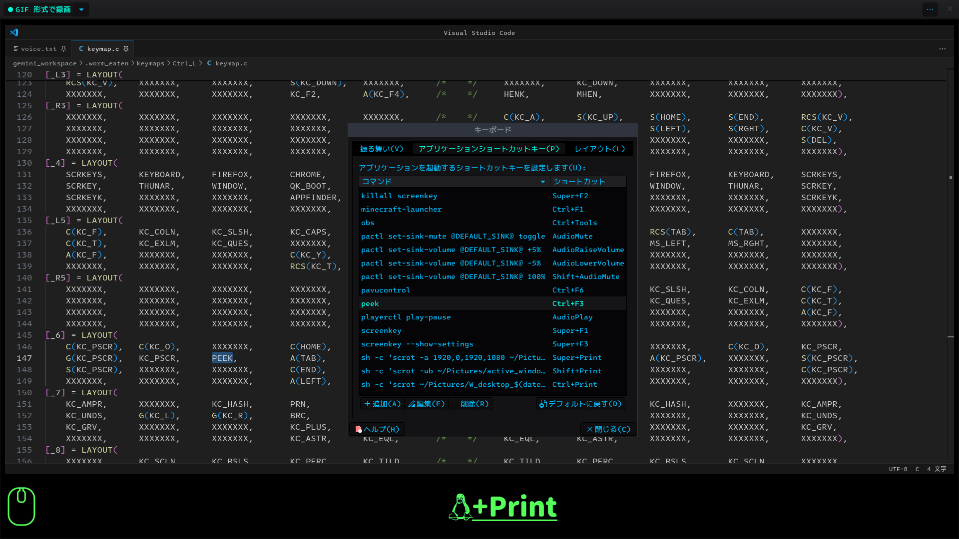The height and width of the screenshot is (539, 959).
Task: Click the 追加(A) add shortcut button
Action: 383,404
